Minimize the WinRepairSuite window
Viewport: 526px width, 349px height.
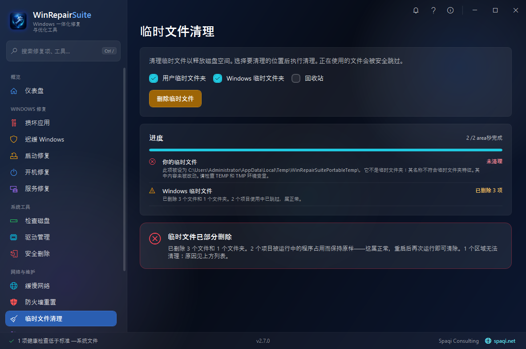(475, 10)
